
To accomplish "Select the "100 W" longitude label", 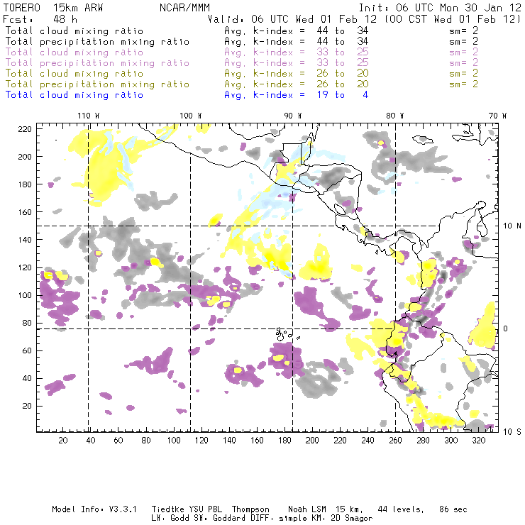I will coord(191,116).
